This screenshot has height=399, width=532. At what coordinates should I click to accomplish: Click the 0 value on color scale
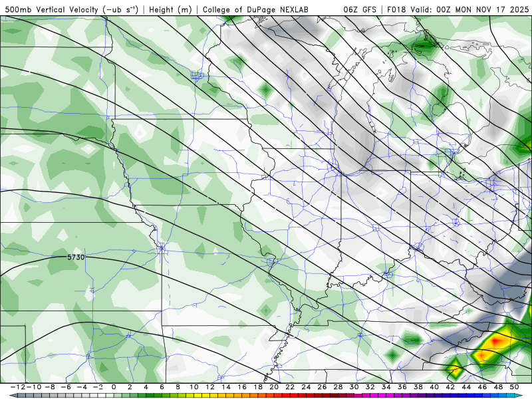(x=114, y=387)
